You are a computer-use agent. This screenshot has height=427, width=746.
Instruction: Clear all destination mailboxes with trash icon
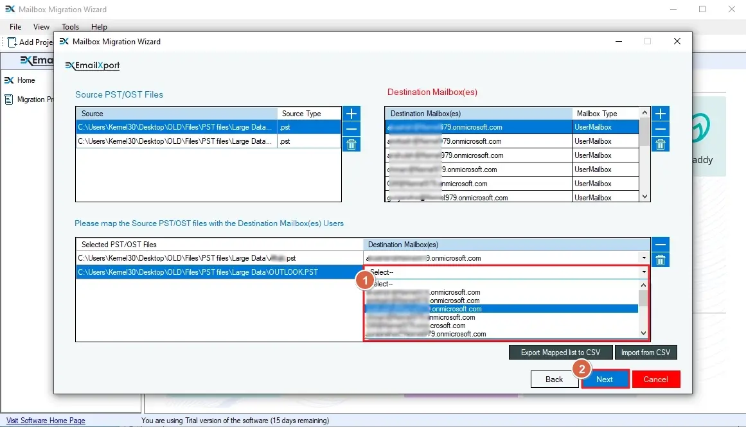click(660, 144)
